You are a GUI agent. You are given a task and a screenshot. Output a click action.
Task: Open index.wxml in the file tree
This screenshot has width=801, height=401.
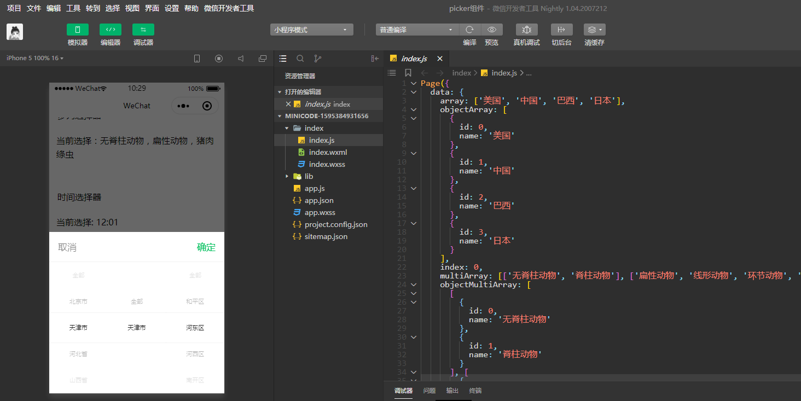(x=328, y=152)
